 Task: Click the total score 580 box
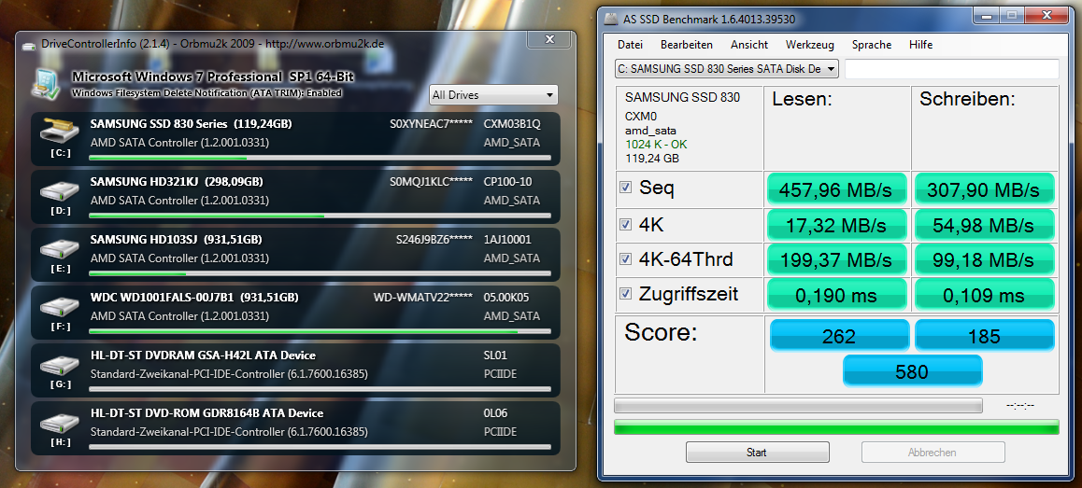point(912,371)
